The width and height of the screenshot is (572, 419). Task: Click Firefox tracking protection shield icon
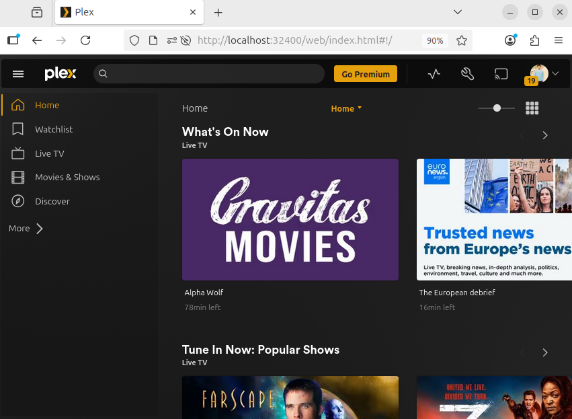[x=134, y=40]
